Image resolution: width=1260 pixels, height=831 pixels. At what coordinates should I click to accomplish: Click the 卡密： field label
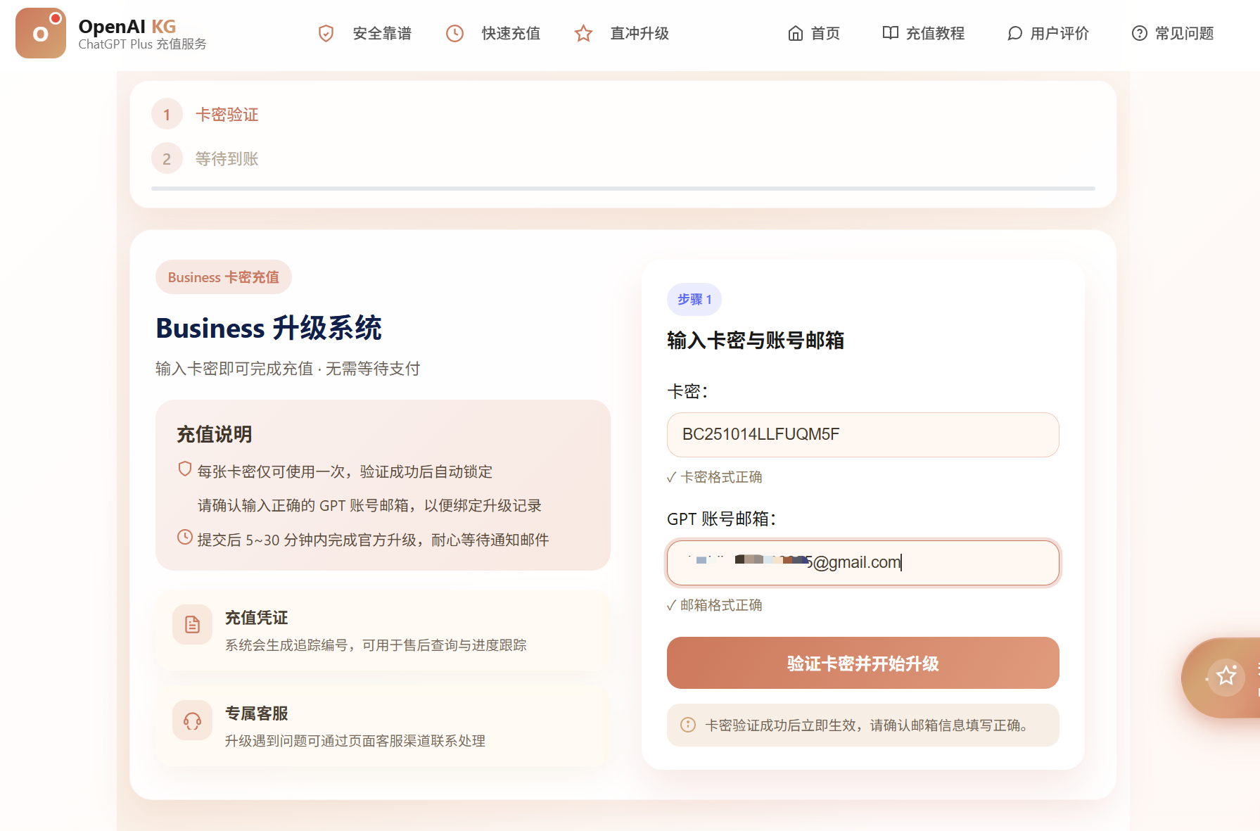pos(687,391)
